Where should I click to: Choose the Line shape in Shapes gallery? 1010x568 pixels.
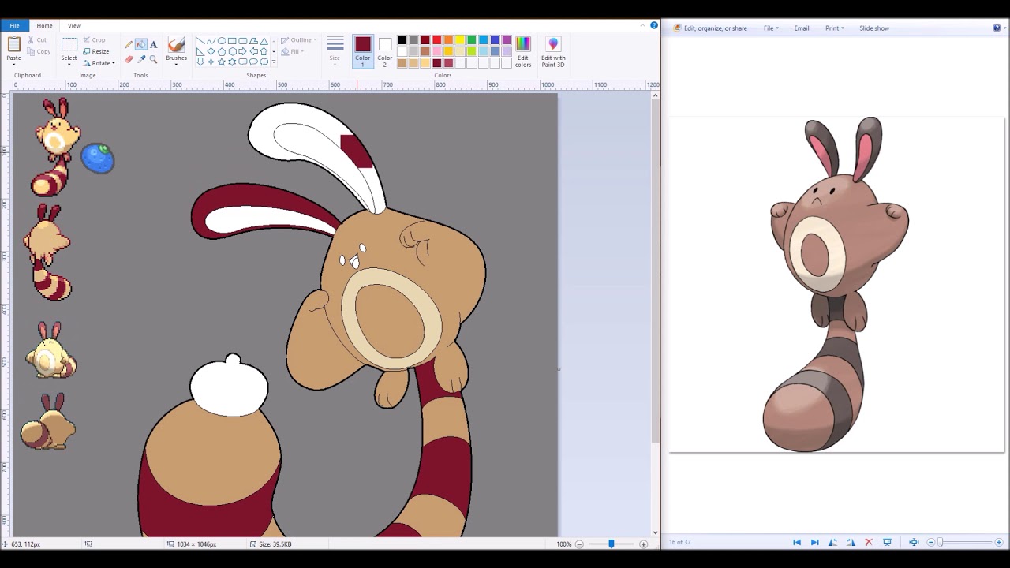(200, 41)
